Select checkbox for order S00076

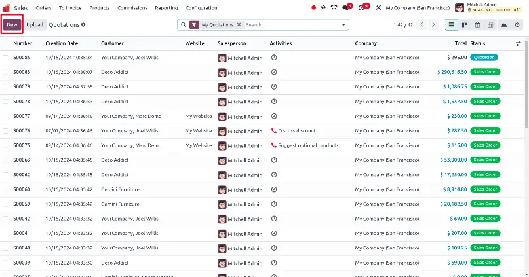pyautogui.click(x=5, y=131)
